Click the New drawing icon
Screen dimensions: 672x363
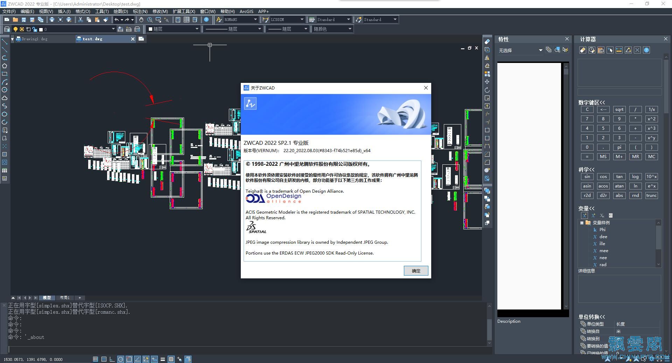(7, 20)
